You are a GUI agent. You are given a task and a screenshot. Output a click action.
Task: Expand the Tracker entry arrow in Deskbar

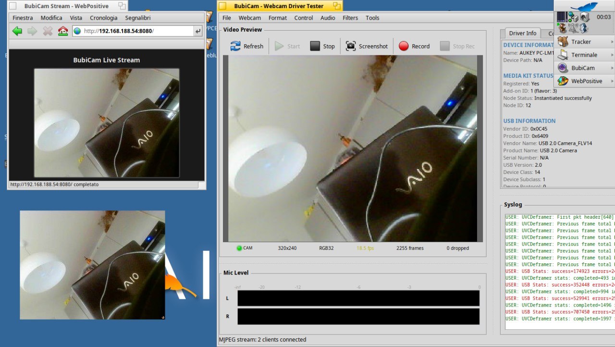point(612,42)
